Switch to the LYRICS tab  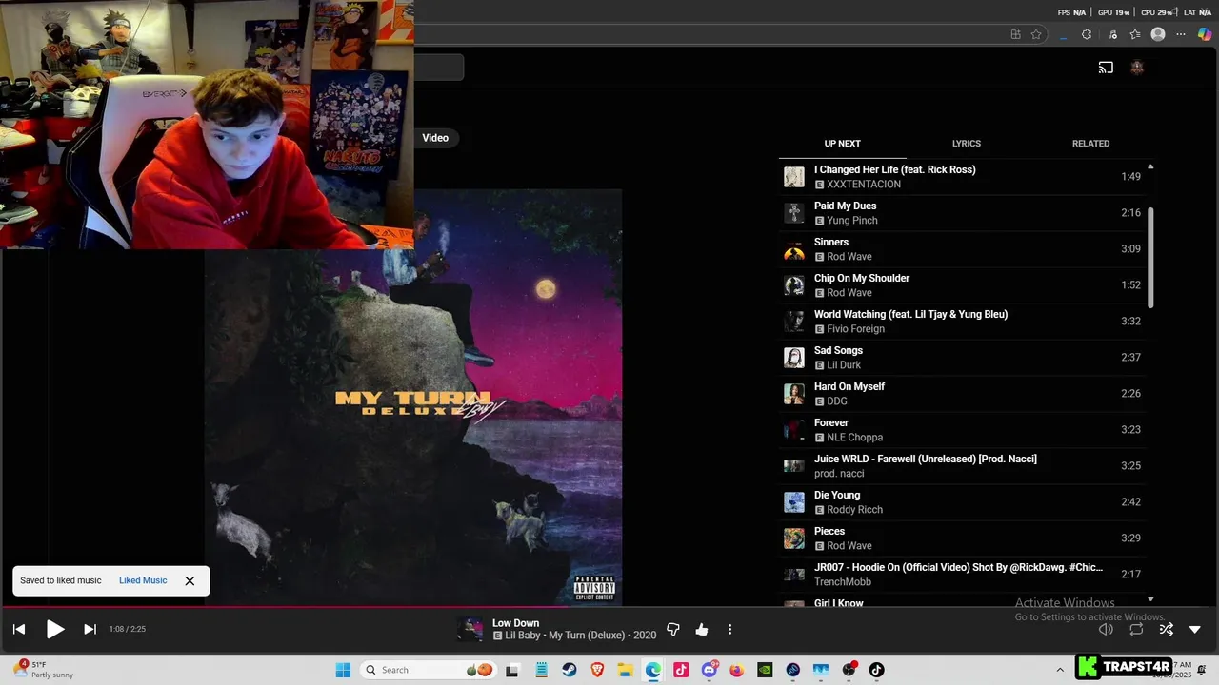pyautogui.click(x=967, y=144)
